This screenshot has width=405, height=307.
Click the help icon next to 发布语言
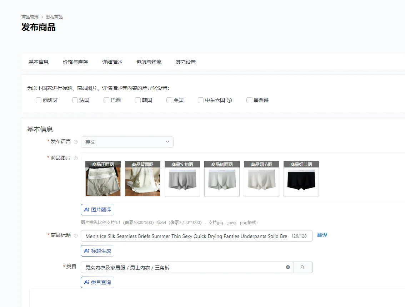pyautogui.click(x=76, y=142)
